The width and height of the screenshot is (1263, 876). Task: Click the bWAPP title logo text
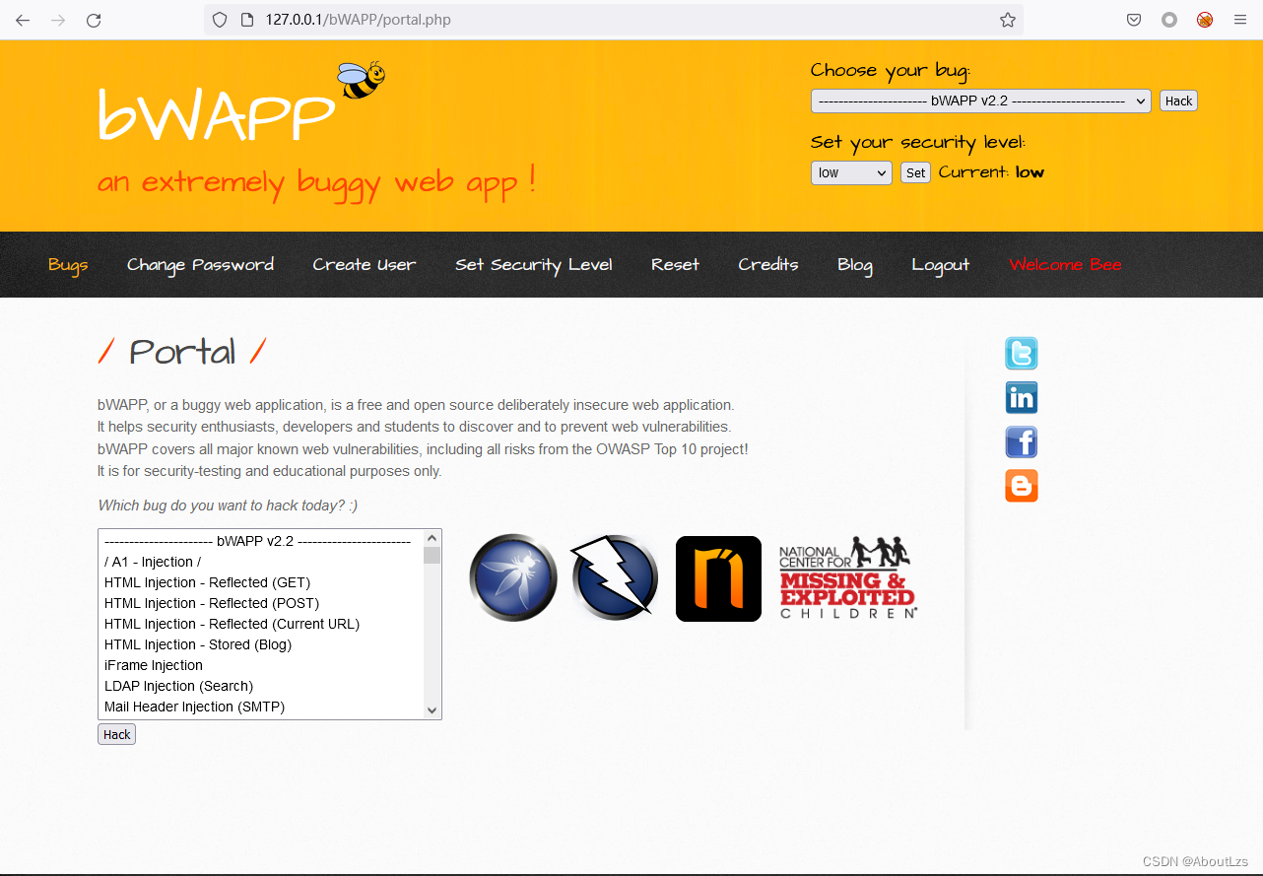click(217, 114)
